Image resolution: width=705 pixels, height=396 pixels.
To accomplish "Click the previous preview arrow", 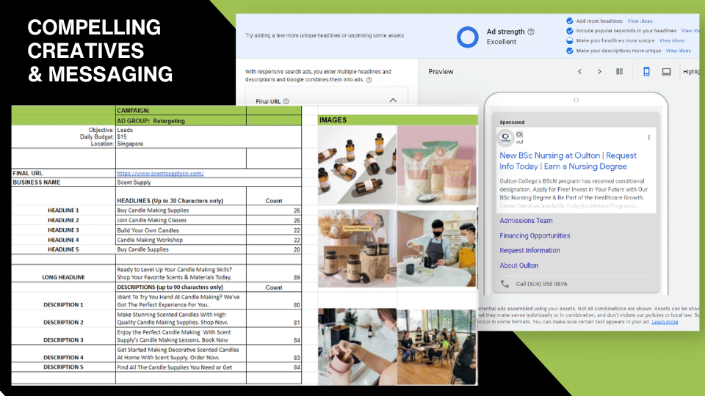I will [x=579, y=72].
